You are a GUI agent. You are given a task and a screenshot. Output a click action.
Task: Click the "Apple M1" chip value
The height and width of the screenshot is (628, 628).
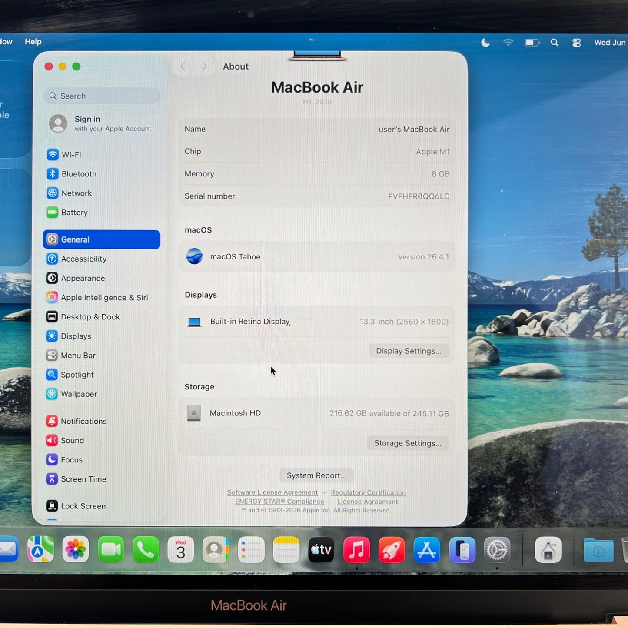433,152
